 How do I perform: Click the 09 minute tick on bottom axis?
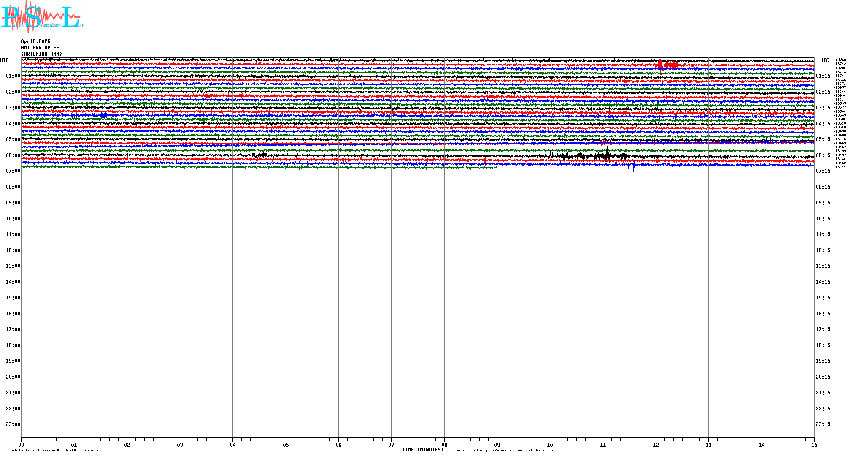pos(497,445)
